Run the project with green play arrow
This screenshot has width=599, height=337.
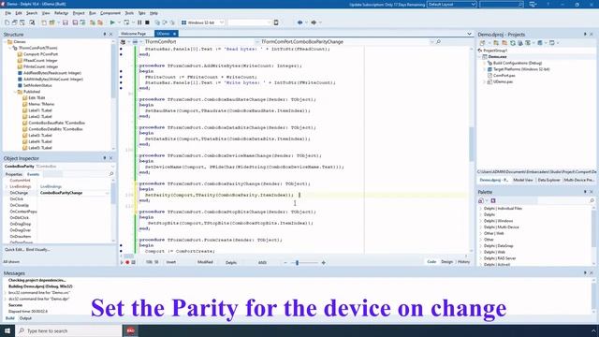(112, 22)
